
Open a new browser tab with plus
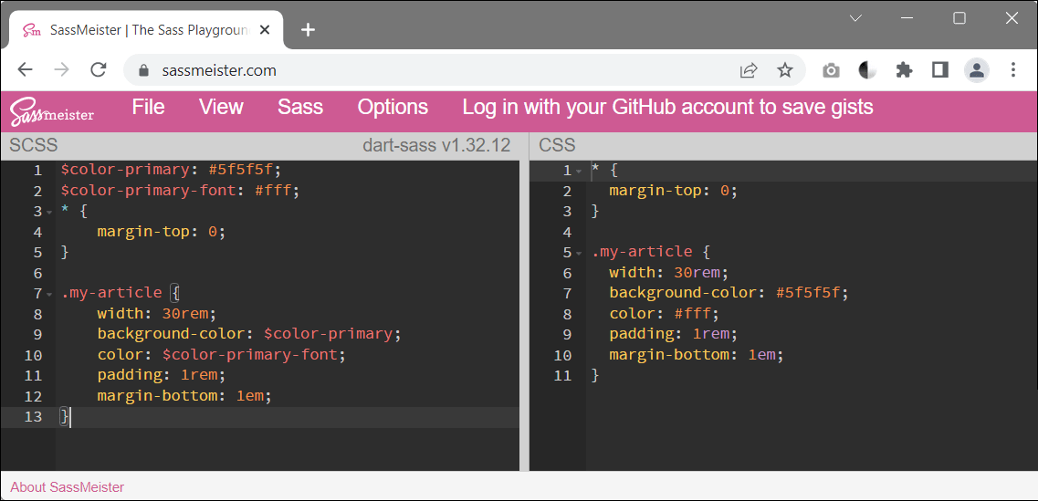point(308,30)
